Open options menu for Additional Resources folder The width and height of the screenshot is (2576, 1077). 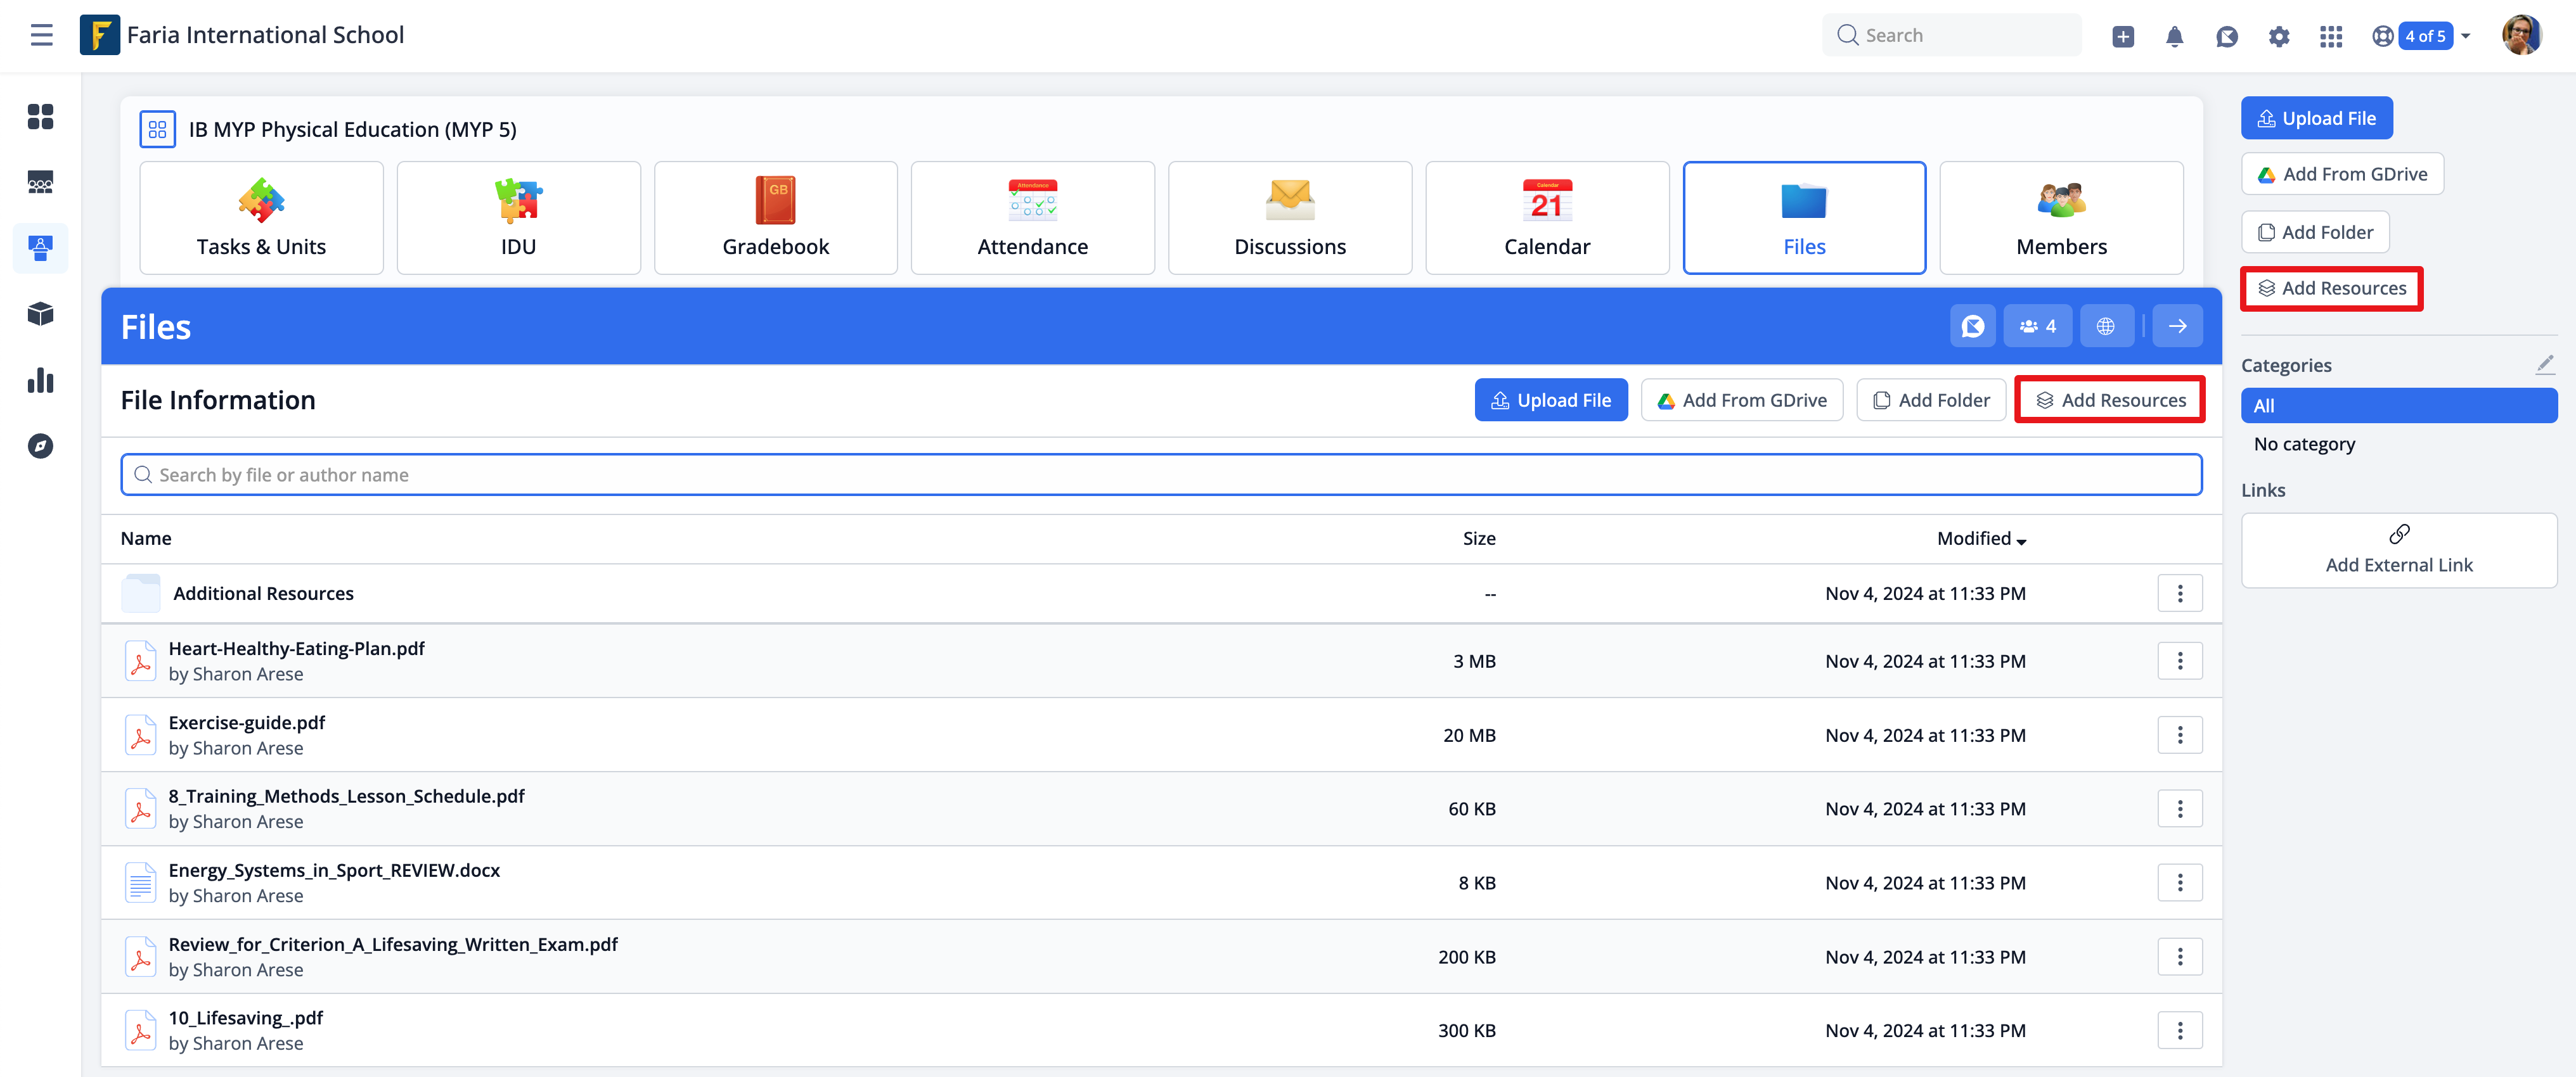point(2179,594)
